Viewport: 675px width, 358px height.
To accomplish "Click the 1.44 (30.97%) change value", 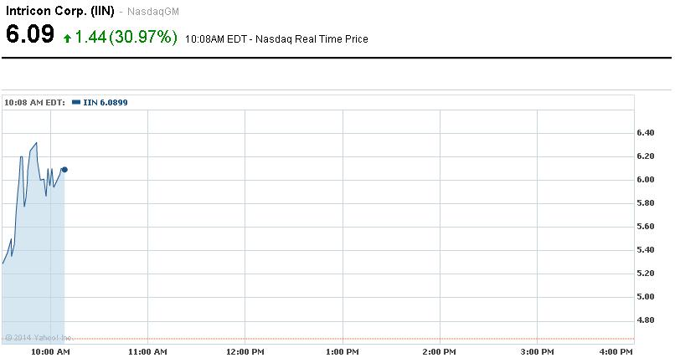I will pyautogui.click(x=126, y=38).
